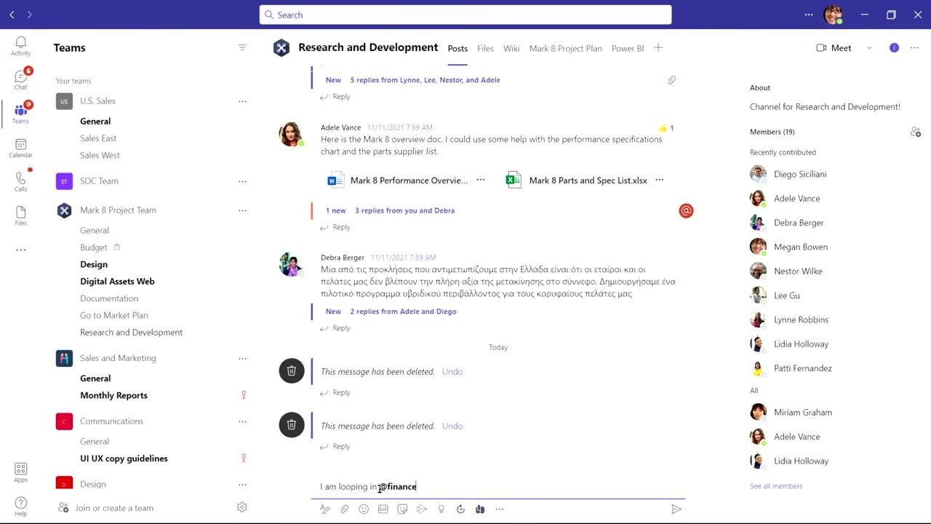Screen dimensions: 931x524
Task: Open more options for Sales and Marketing
Action: pyautogui.click(x=242, y=358)
